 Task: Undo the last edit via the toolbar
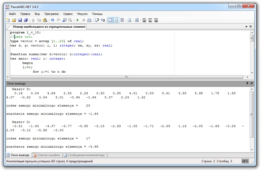pos(52,20)
